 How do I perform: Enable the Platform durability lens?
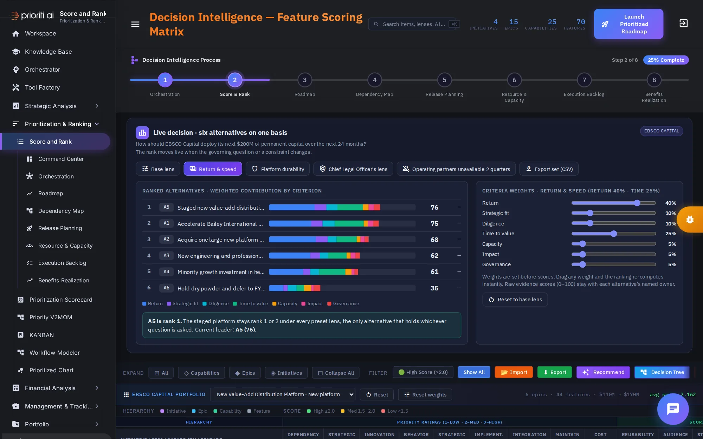click(278, 169)
